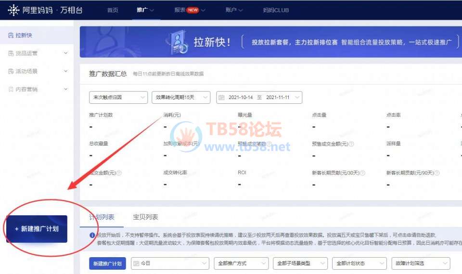The width and height of the screenshot is (462, 274).
Task: Open the 末次触点归因 attribution dropdown
Action: (x=118, y=98)
